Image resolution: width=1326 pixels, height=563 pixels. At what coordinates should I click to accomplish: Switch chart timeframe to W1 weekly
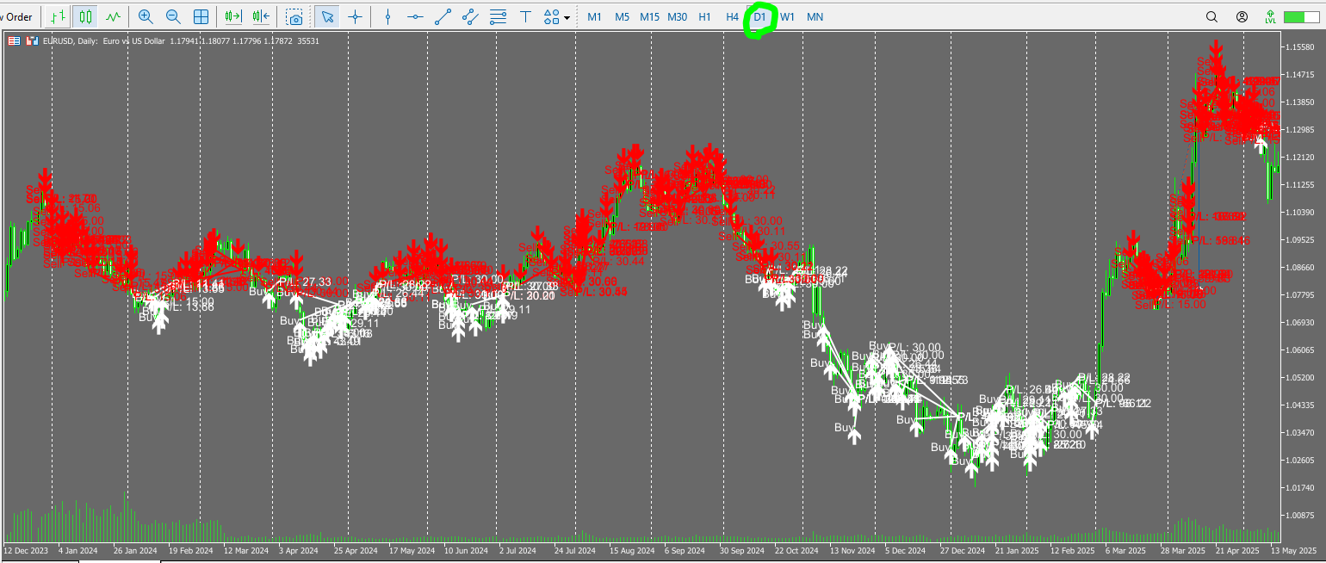click(787, 16)
